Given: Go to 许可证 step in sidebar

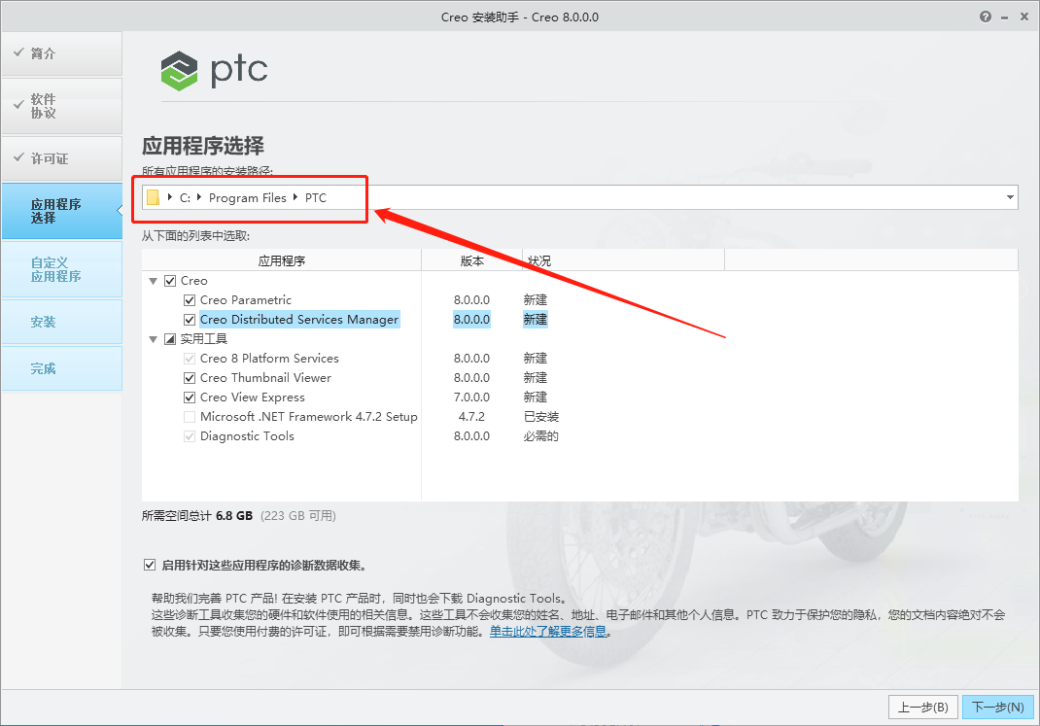Looking at the screenshot, I should 61,158.
